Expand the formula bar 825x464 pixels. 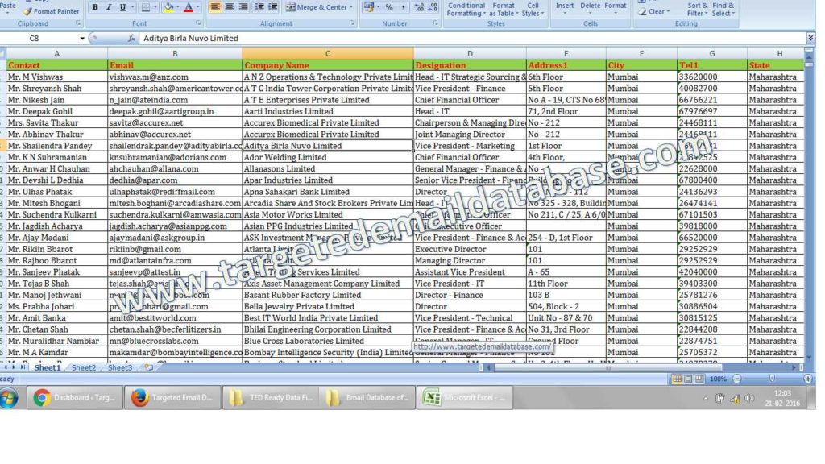[x=810, y=38]
